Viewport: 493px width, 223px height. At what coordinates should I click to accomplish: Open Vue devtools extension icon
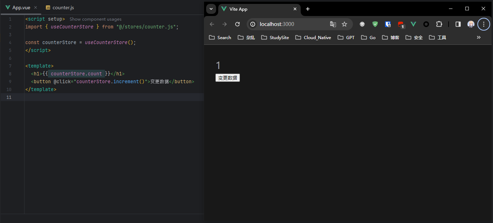pos(413,24)
